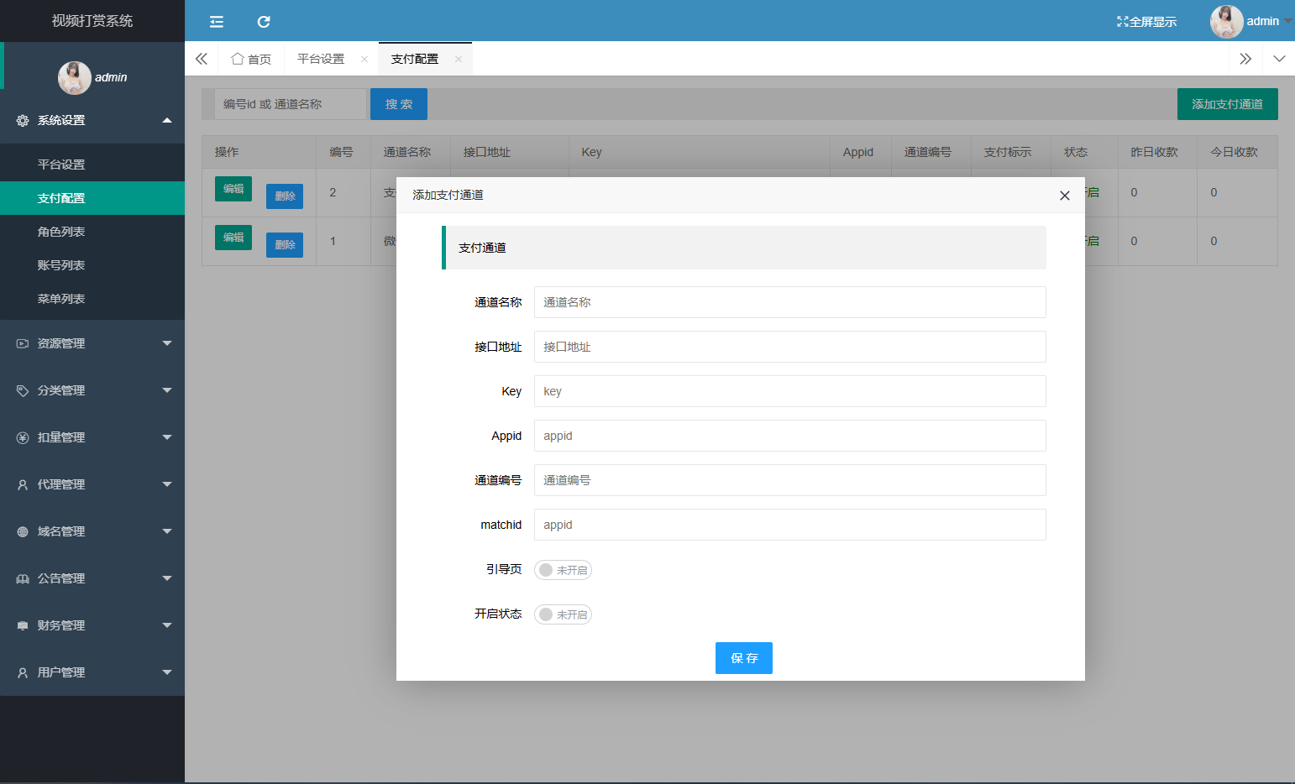Close the 支付配置 tab with its X
The height and width of the screenshot is (784, 1295).
pyautogui.click(x=458, y=59)
